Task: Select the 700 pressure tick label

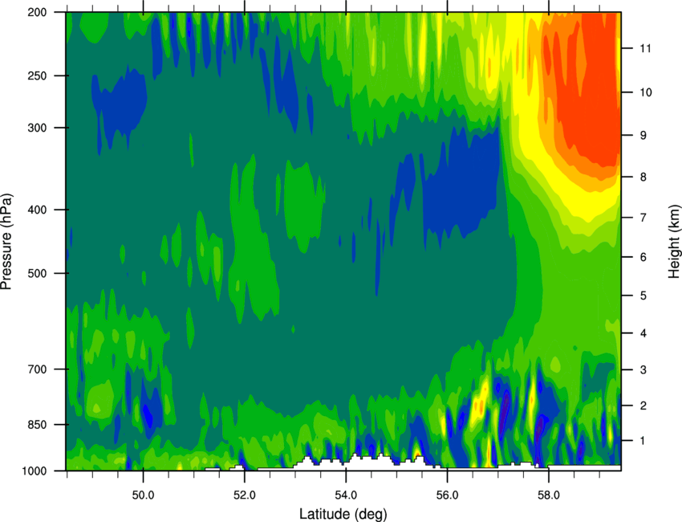Action: pos(37,369)
